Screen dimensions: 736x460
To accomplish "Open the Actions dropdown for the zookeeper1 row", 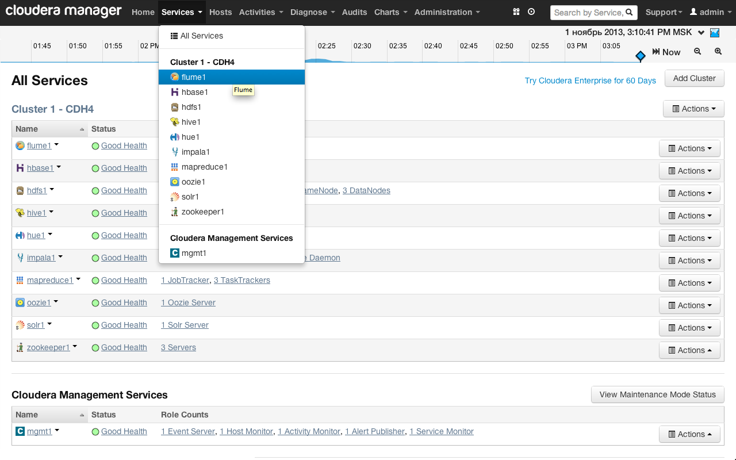I will pos(689,350).
